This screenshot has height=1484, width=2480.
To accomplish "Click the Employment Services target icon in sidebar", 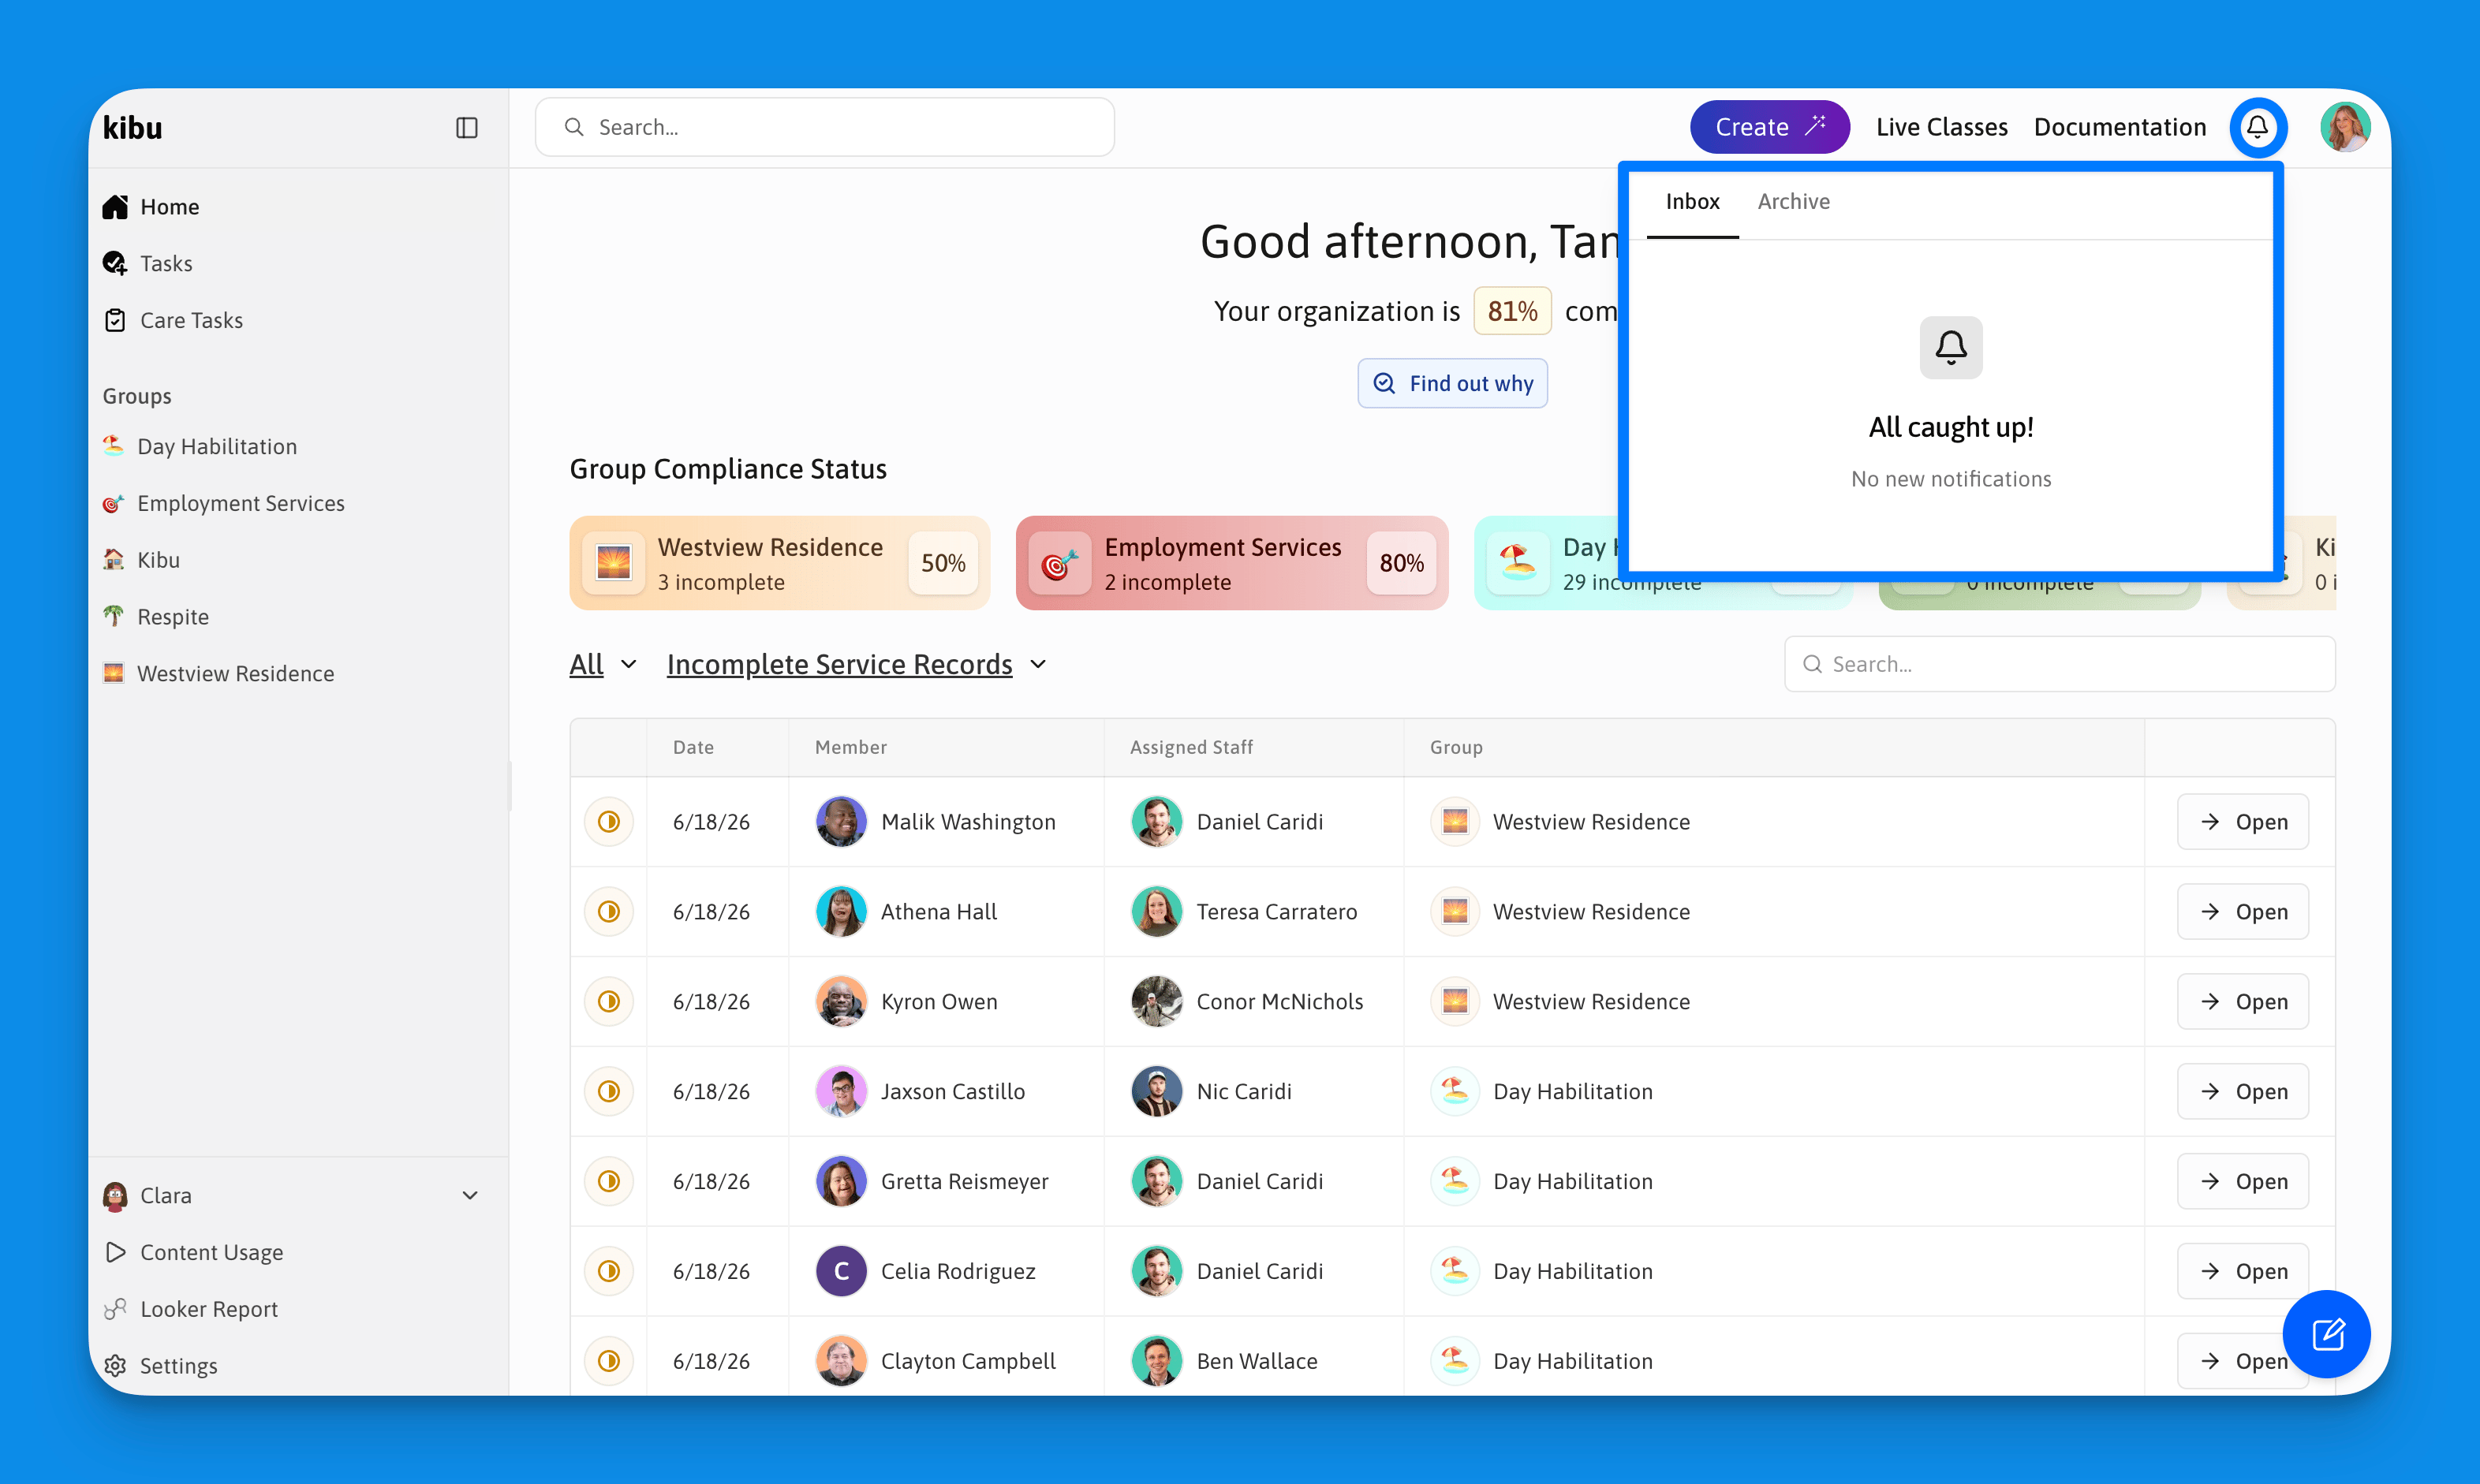I will coord(114,503).
